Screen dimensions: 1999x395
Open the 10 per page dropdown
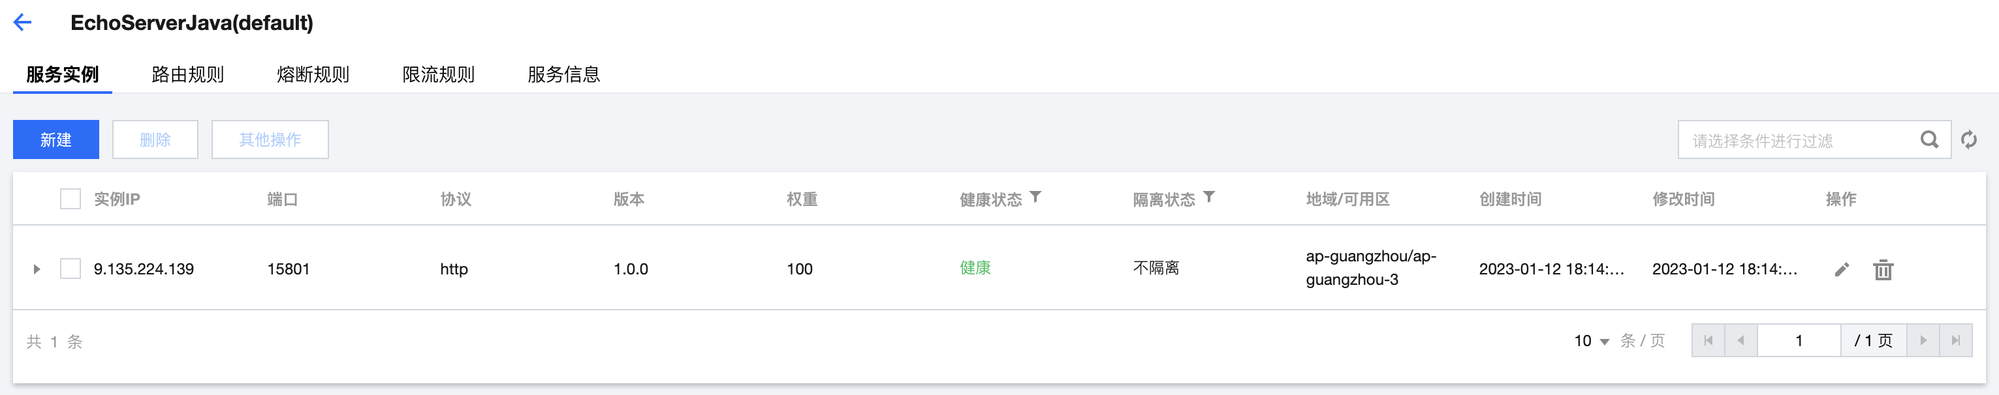(x=1591, y=341)
